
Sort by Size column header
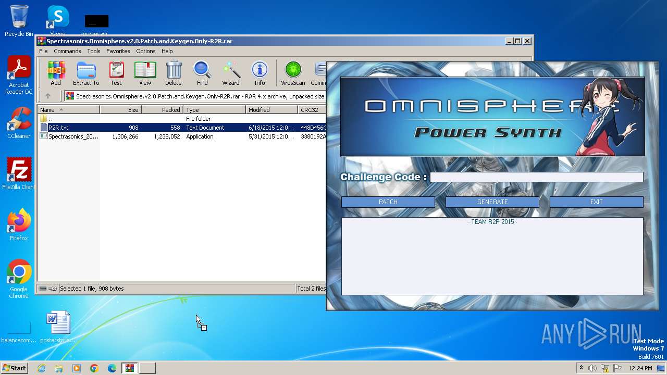click(120, 110)
